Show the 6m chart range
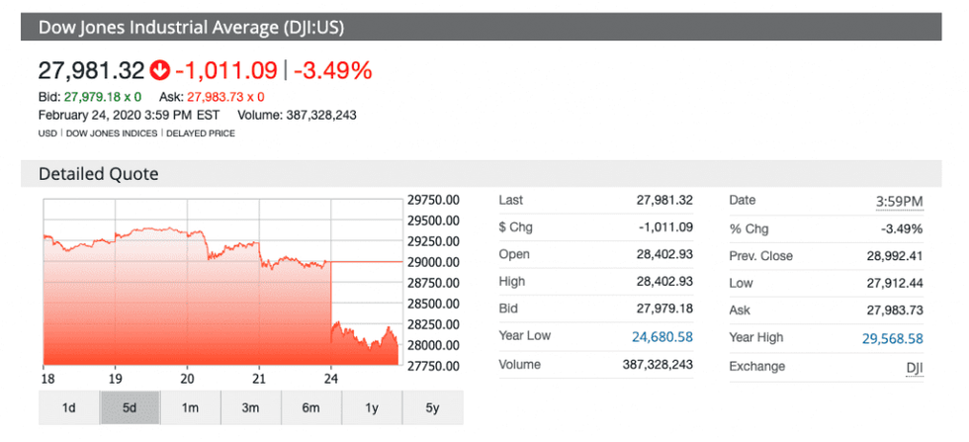Image resolution: width=969 pixels, height=442 pixels. tap(310, 407)
